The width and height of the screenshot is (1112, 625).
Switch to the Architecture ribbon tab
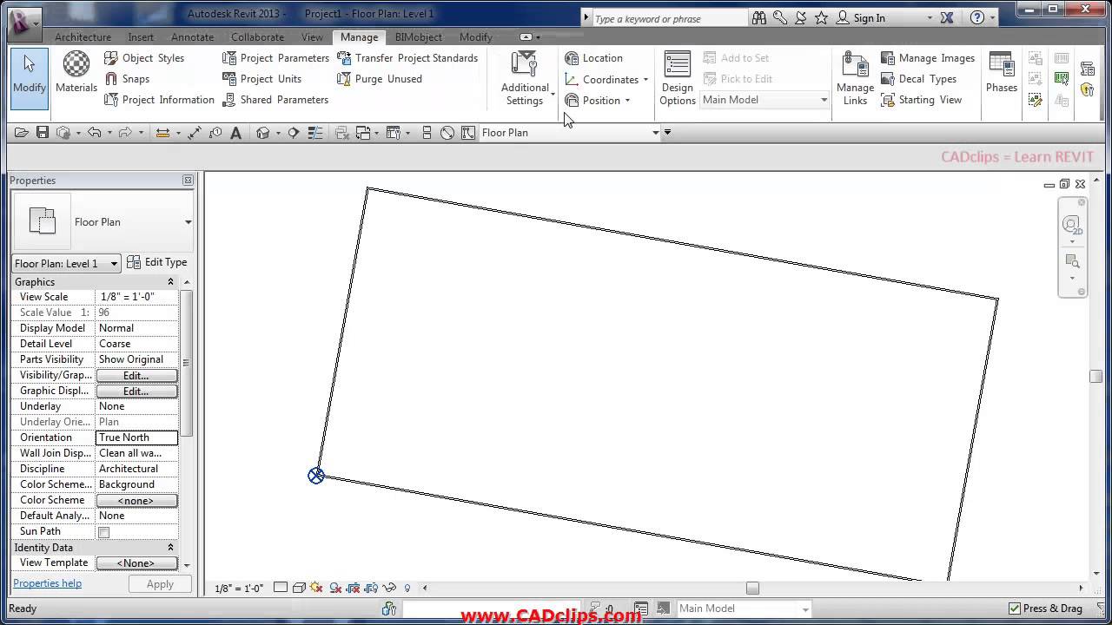pyautogui.click(x=83, y=37)
